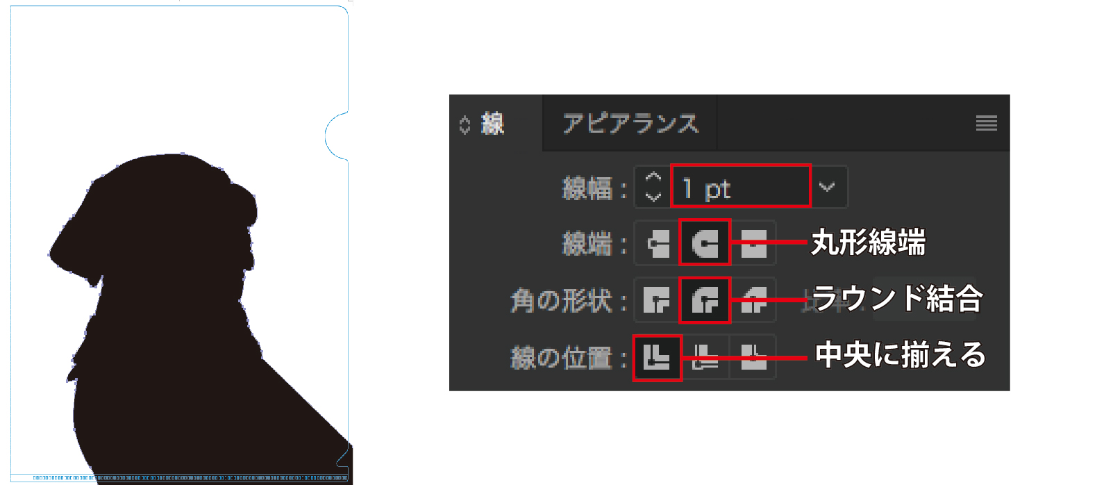This screenshot has height=485, width=1113.
Task: Open the stroke width (線幅) dropdown arrow
Action: (x=827, y=187)
